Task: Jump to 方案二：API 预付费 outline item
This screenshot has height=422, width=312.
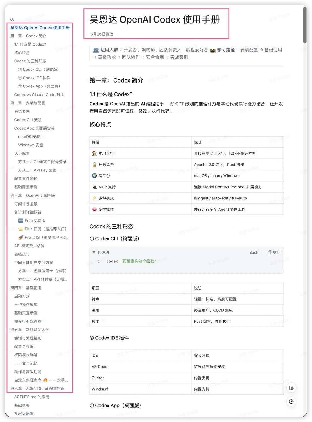Action: click(43, 279)
